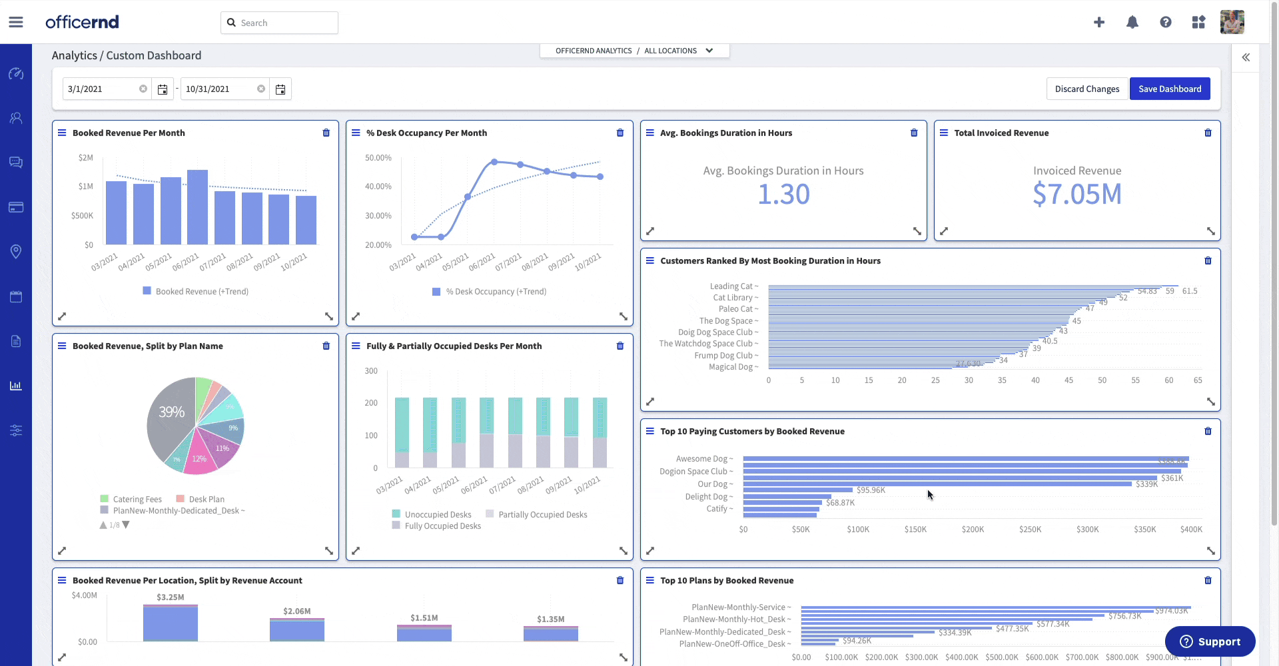Toggle the Unoccupied Desks legend entry
This screenshot has height=666, width=1279.
pos(432,514)
